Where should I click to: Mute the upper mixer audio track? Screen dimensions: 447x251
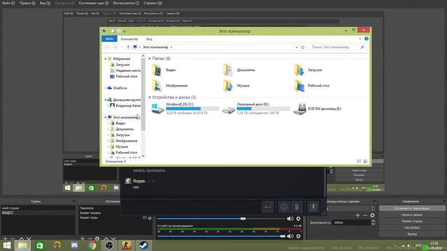pyautogui.click(x=290, y=218)
